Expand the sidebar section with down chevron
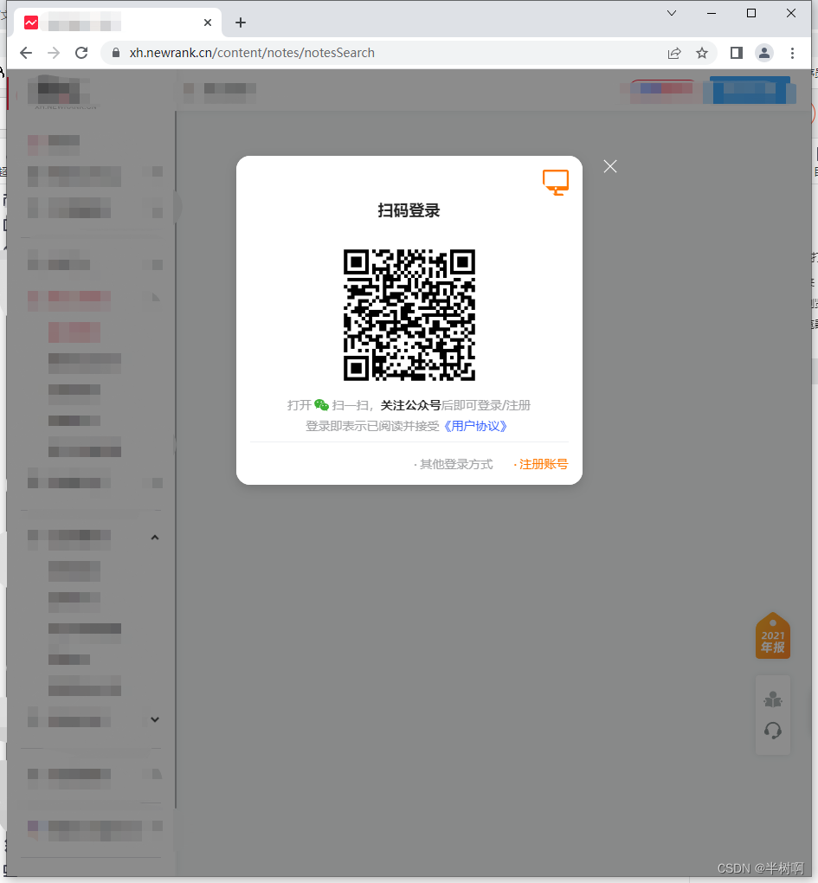The image size is (818, 883). point(155,719)
